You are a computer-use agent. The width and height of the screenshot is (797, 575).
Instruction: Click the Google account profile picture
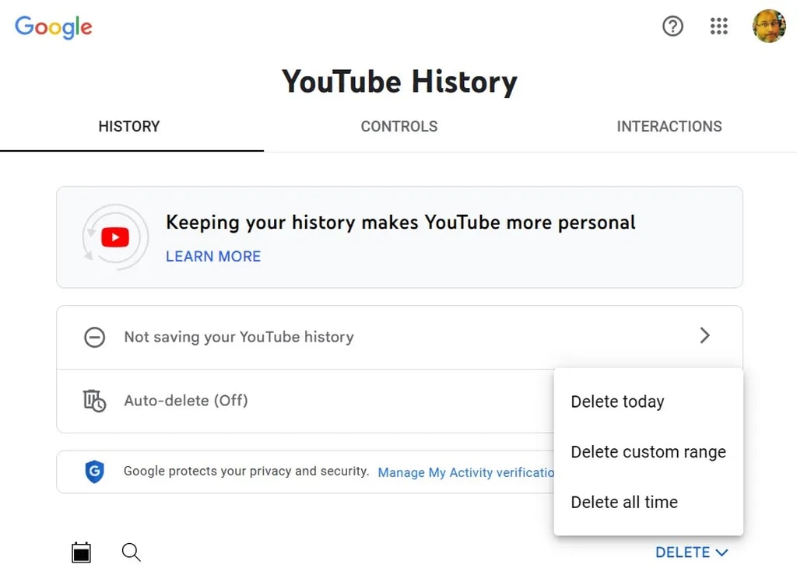tap(769, 26)
